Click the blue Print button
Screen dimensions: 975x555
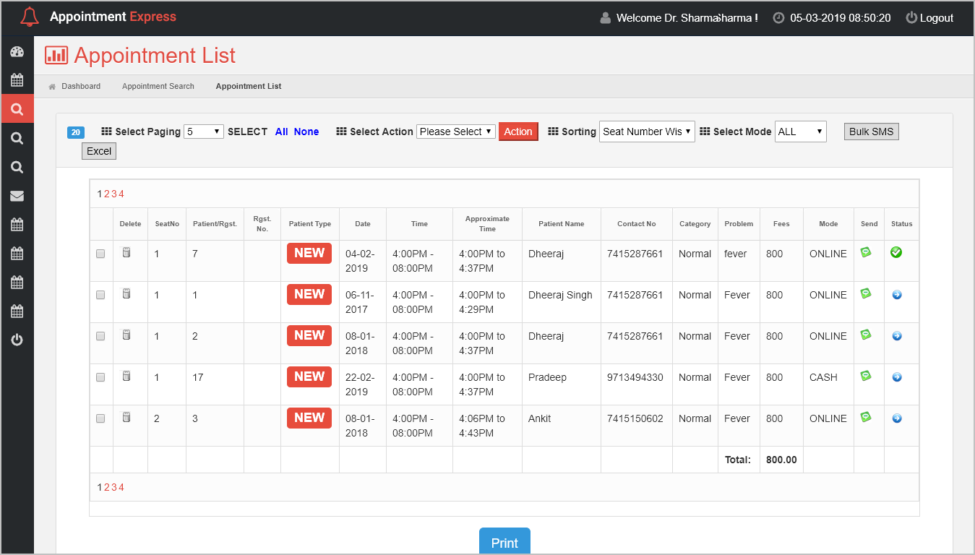504,543
